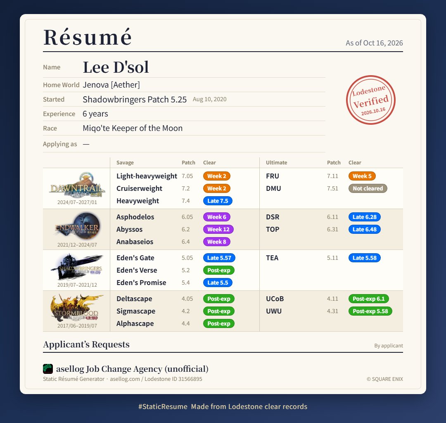The width and height of the screenshot is (446, 423).
Task: Select the Week 2 badge for Light-heavyweight
Action: 217,176
